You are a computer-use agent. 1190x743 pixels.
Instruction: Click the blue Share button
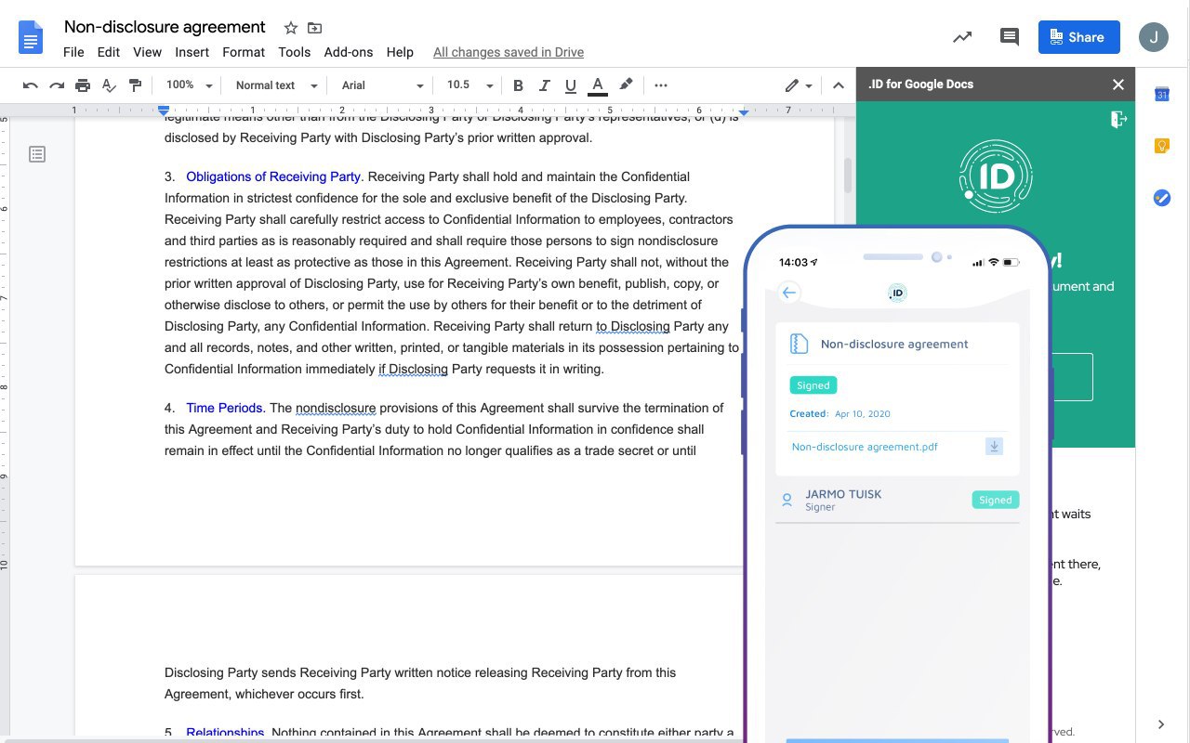[1079, 37]
